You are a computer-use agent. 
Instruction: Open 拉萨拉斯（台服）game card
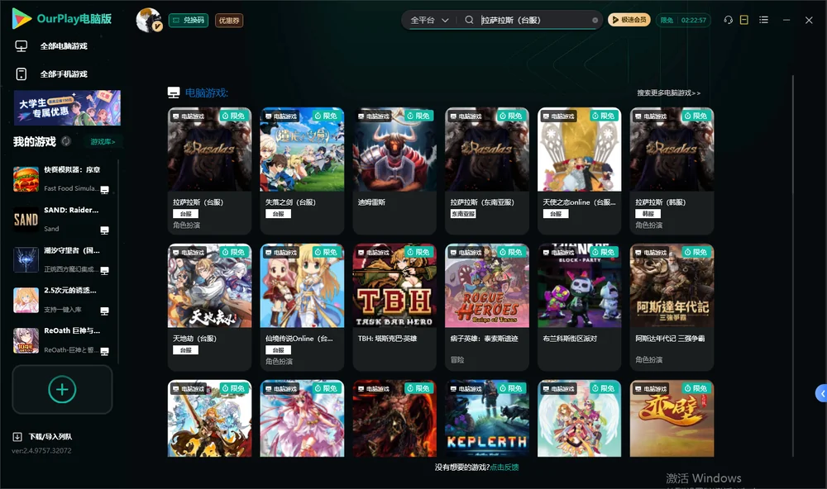pos(209,171)
